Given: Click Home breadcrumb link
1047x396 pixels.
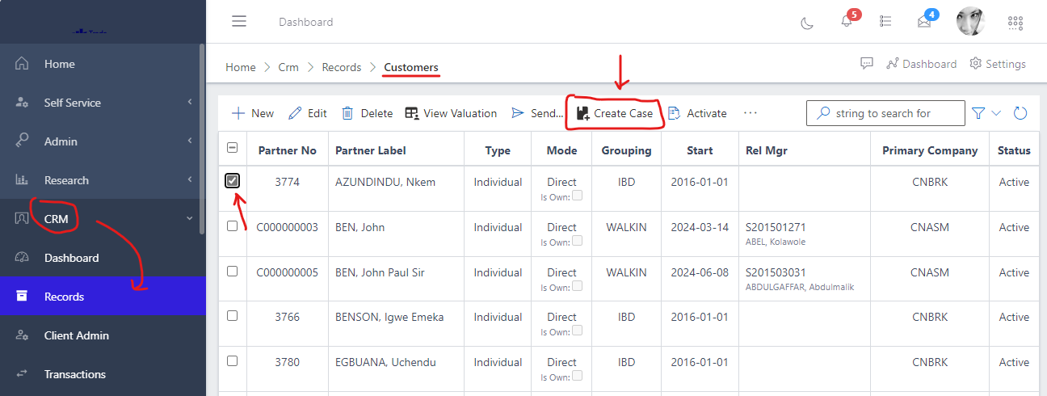Looking at the screenshot, I should 241,67.
